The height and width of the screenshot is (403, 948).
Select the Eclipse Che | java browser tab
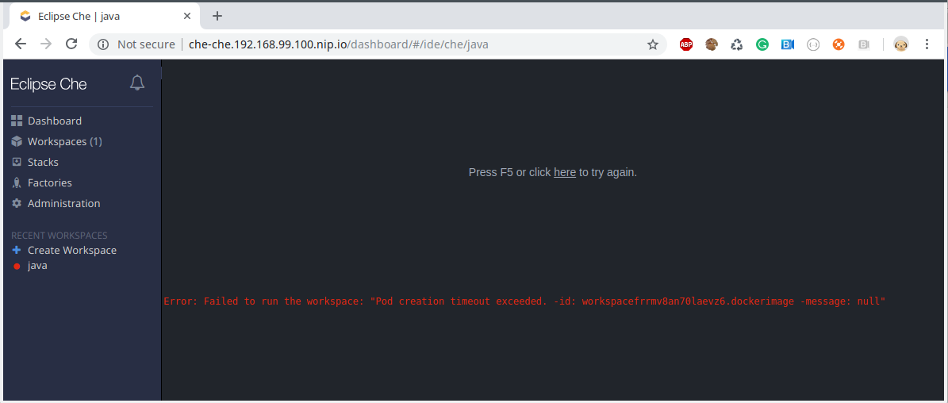tap(106, 17)
